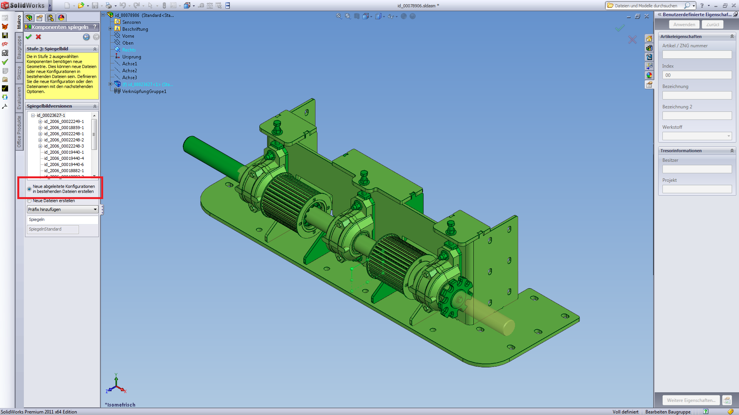The image size is (739, 415).
Task: Click the Print toolbar icon
Action: point(109,5)
